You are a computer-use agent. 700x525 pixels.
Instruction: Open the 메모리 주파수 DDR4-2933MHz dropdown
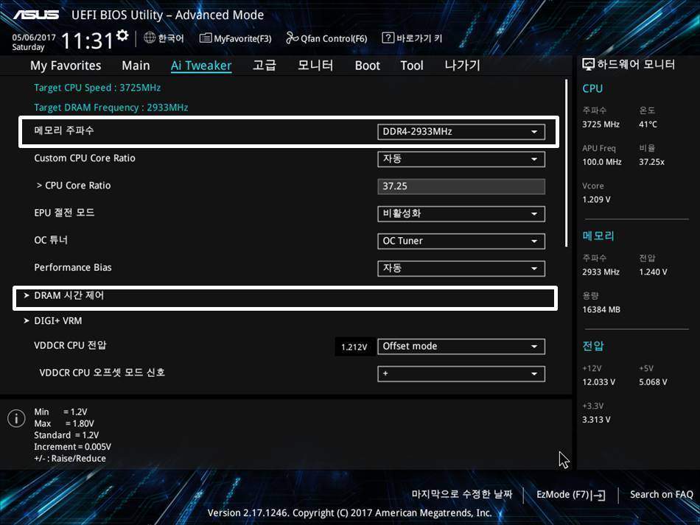(x=461, y=132)
